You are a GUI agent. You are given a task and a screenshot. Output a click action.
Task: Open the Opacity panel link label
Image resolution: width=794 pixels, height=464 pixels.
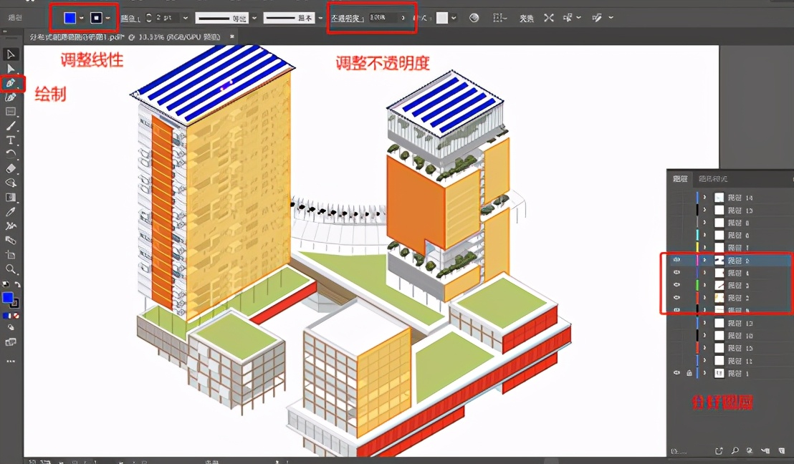pos(348,18)
